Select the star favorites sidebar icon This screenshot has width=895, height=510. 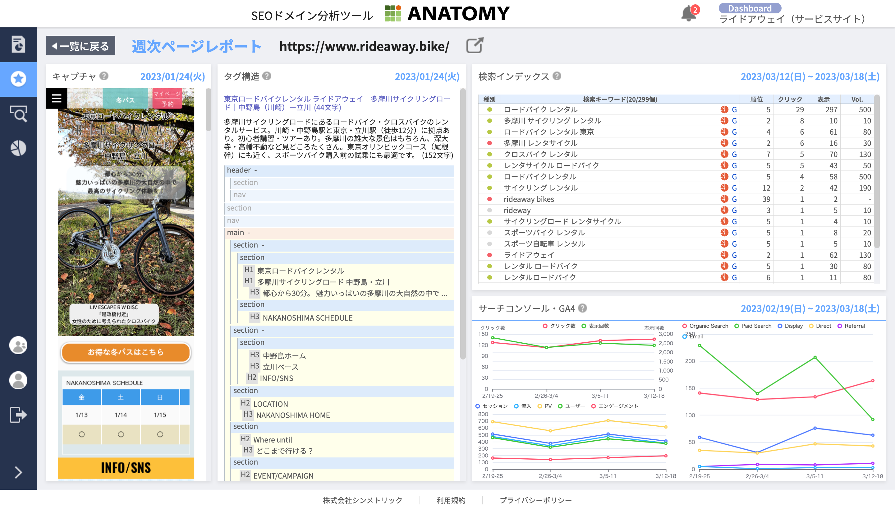pyautogui.click(x=18, y=79)
